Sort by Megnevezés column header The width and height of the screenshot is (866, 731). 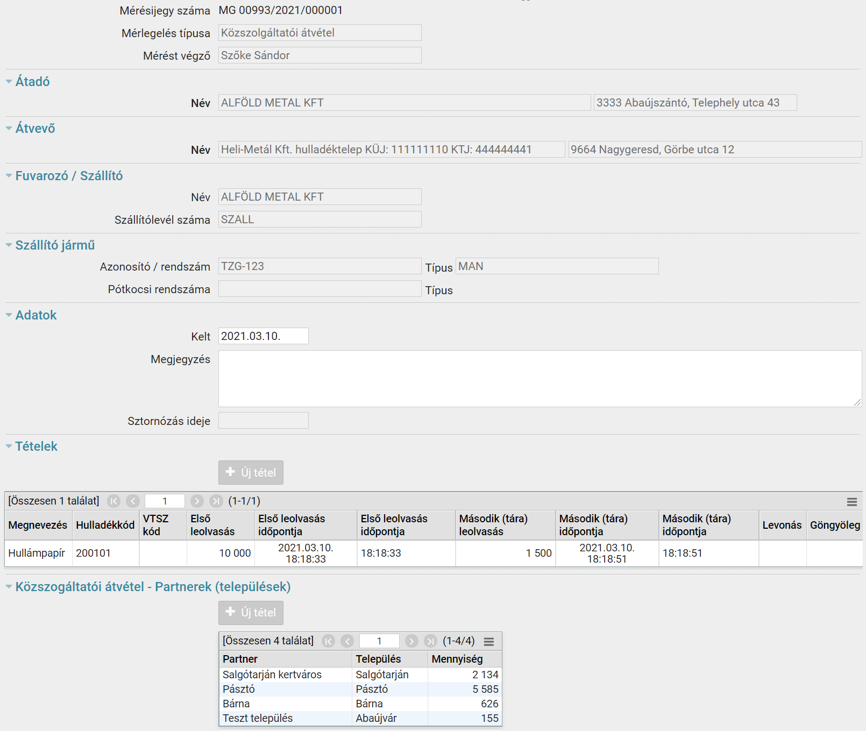[x=38, y=525]
